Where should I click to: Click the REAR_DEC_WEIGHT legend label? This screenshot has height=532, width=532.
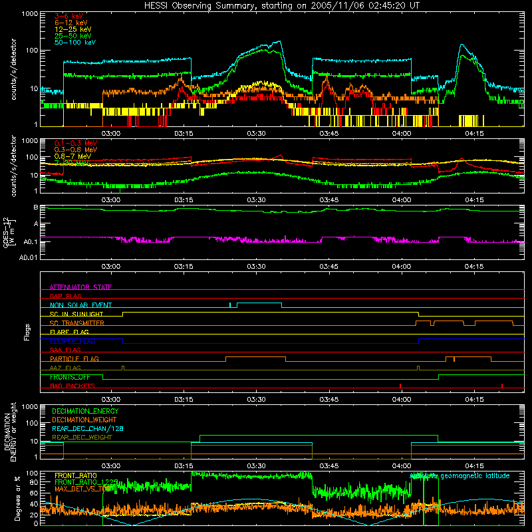(82, 438)
